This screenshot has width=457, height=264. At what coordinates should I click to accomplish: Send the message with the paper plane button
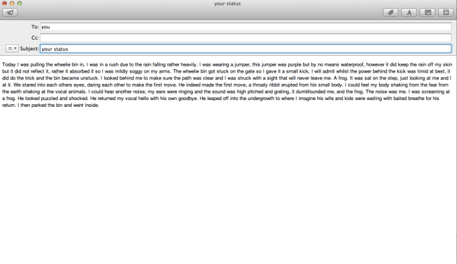click(10, 13)
